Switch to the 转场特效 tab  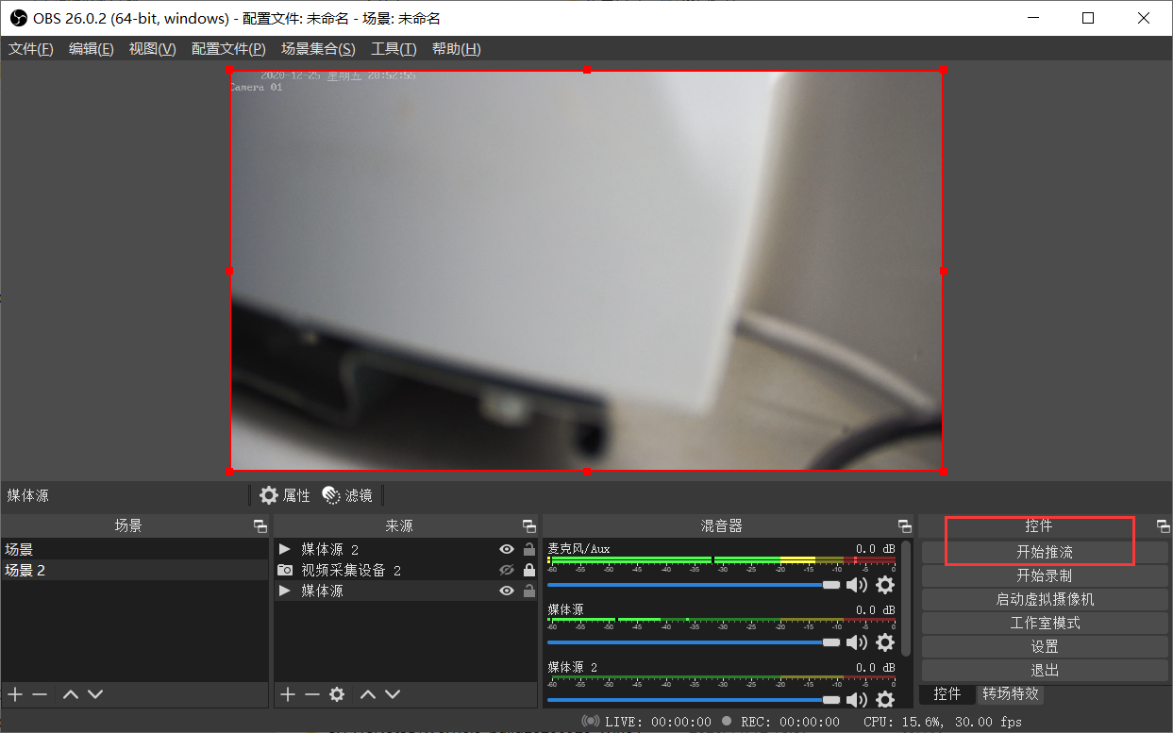1011,693
